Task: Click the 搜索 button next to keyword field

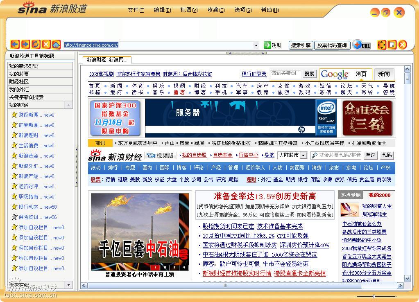Action: click(x=309, y=74)
